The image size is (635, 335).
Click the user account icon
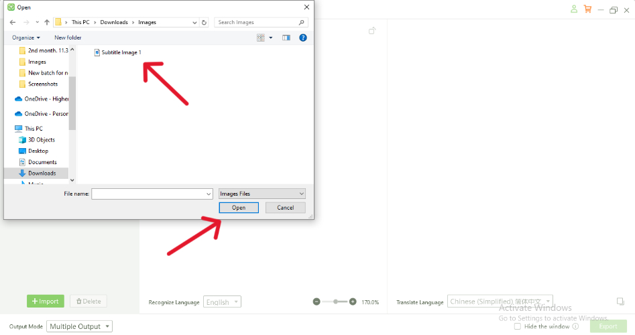pyautogui.click(x=574, y=9)
